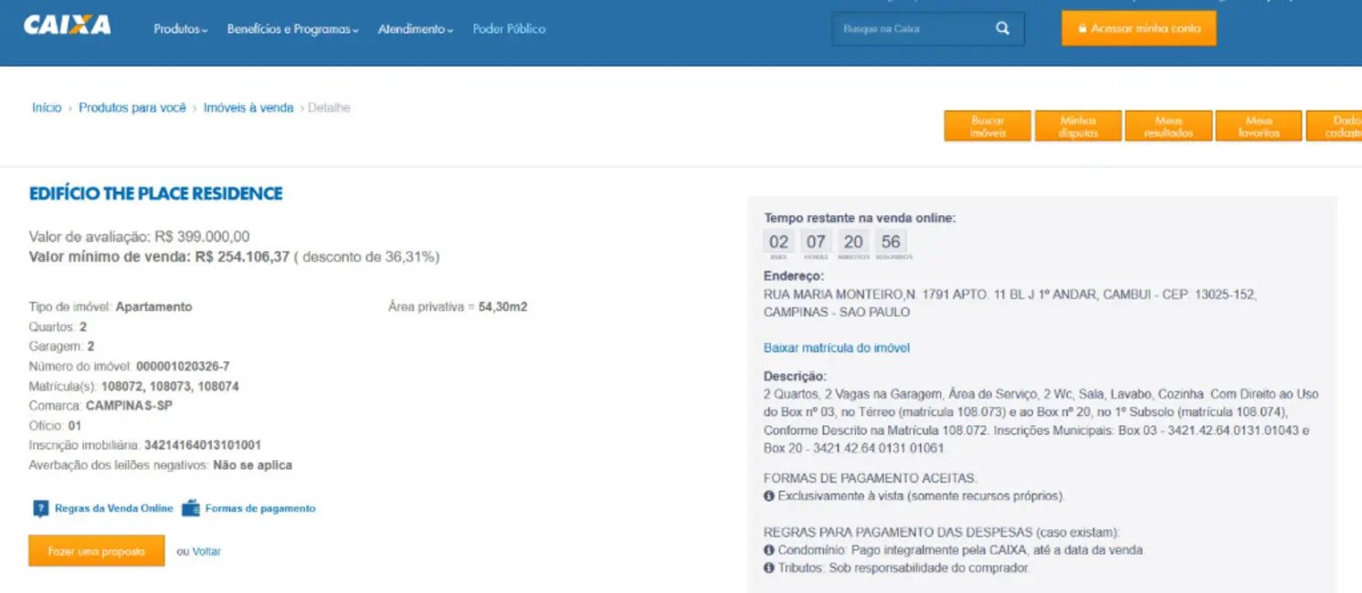Expand the Benefícios e Programas dropdown
Image resolution: width=1362 pixels, height=593 pixels.
[291, 28]
